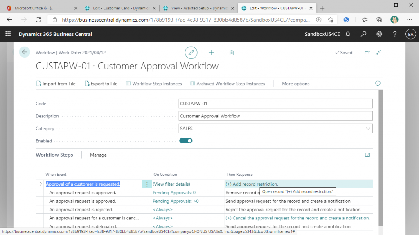Image resolution: width=419 pixels, height=235 pixels.
Task: Click the When Event column header
Action: [56, 175]
